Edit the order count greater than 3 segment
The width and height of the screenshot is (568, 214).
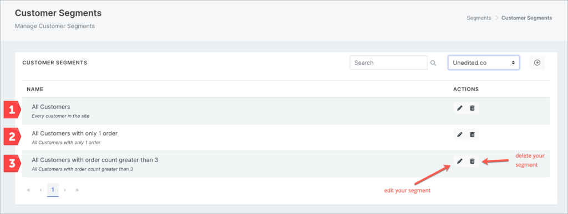pyautogui.click(x=460, y=161)
